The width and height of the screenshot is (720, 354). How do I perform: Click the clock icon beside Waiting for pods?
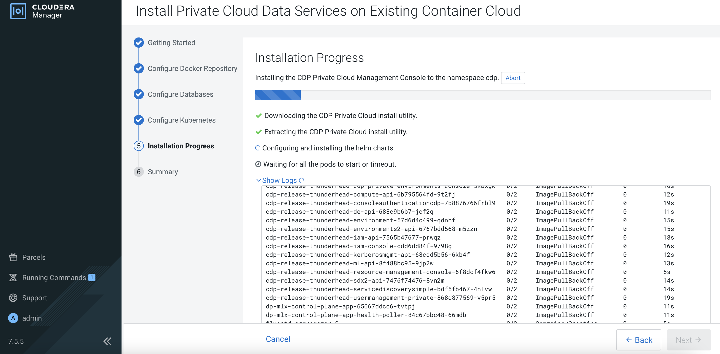[258, 164]
